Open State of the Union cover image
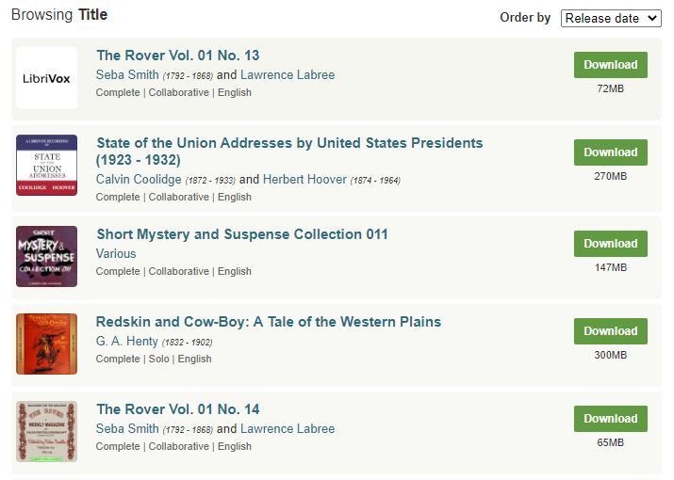 [x=46, y=166]
